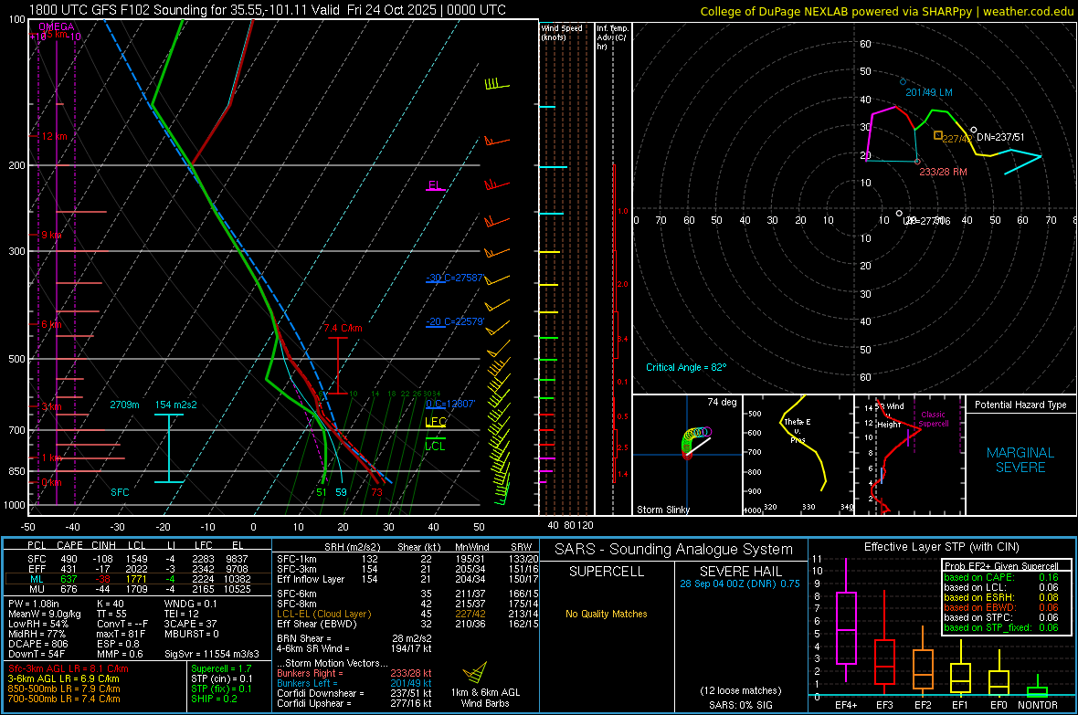Click the 'SFC-1km' row in SRH table
This screenshot has height=715, width=1078.
point(407,559)
